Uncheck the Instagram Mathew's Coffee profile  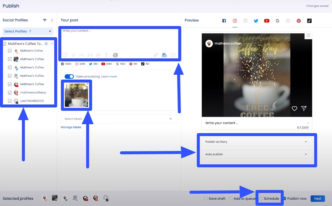10,51
